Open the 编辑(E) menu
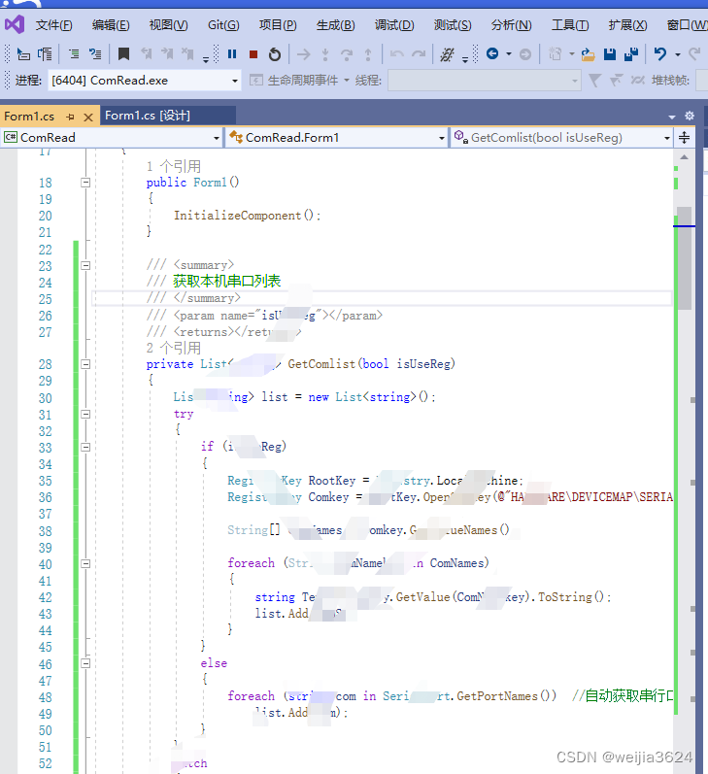 [111, 24]
